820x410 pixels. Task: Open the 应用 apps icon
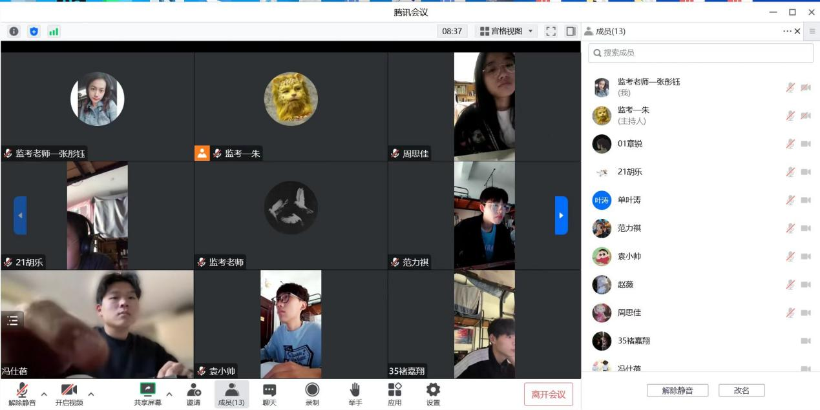394,394
